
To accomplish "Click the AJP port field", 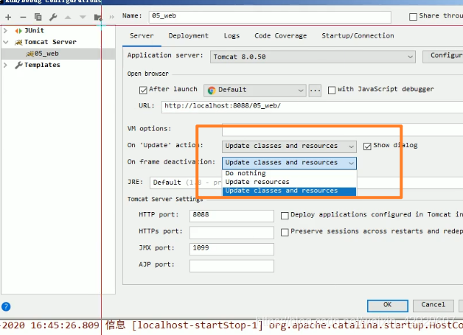I will point(231,266).
